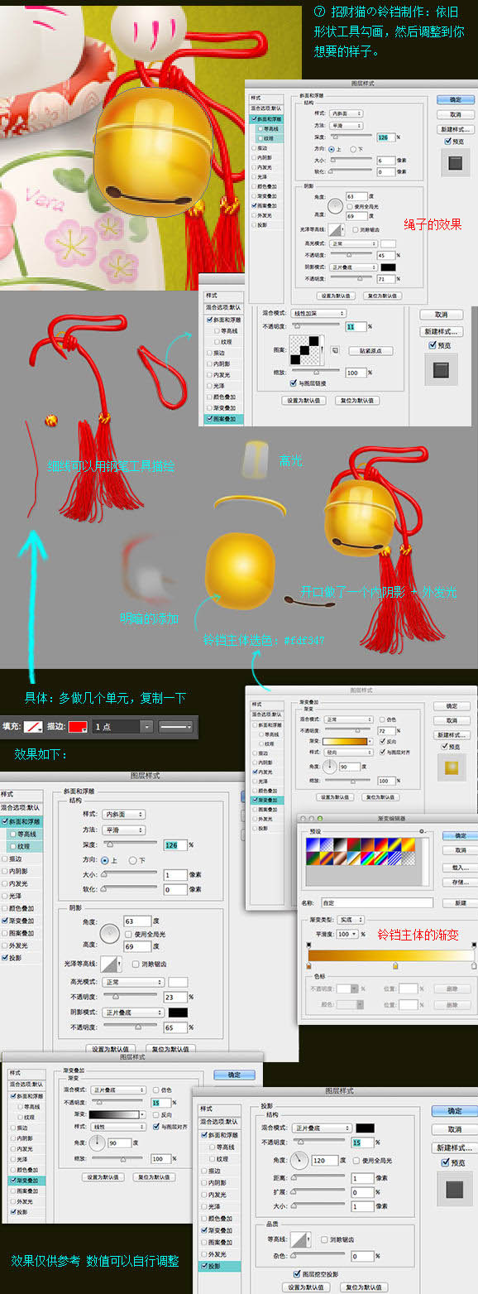The image size is (478, 1294).
Task: Open the stroke line style dropdown
Action: point(175,726)
